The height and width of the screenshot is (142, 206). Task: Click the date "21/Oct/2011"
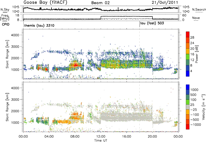[x=165, y=3]
